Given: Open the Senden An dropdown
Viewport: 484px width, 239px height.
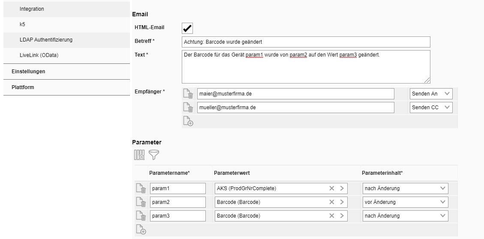Looking at the screenshot, I should click(x=431, y=94).
